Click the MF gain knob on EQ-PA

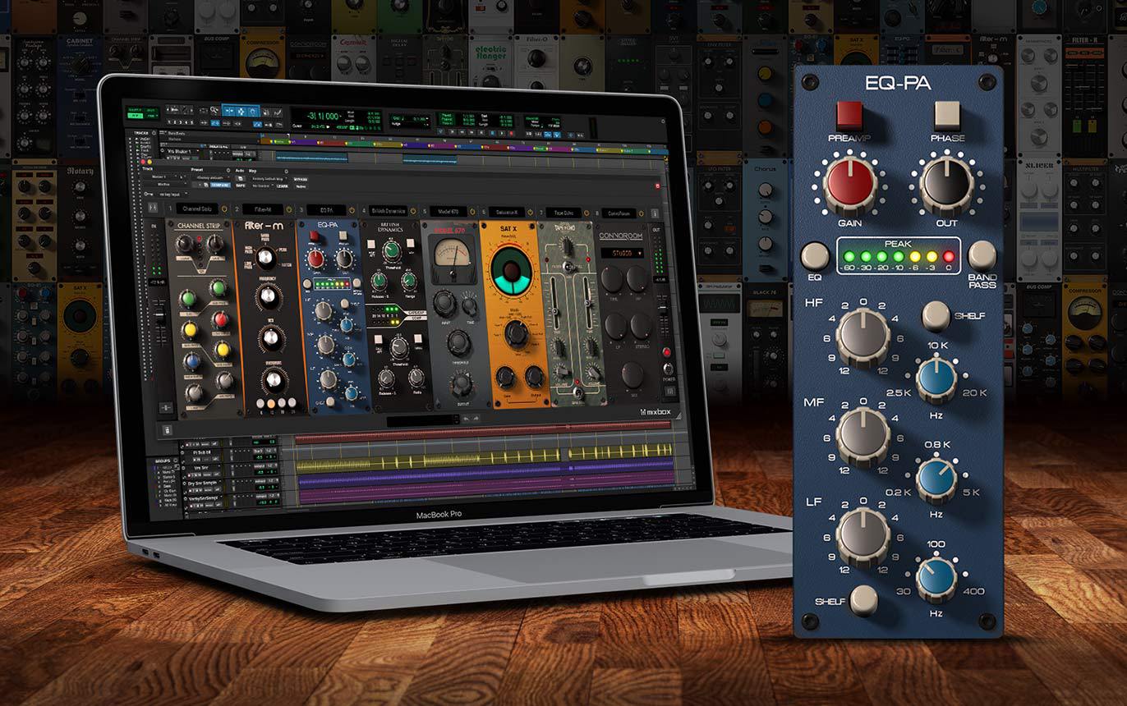[862, 435]
